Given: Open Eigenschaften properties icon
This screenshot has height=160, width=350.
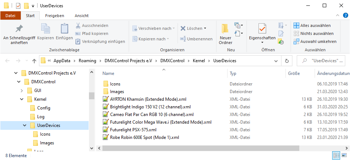Looking at the screenshot, I should [x=262, y=29].
